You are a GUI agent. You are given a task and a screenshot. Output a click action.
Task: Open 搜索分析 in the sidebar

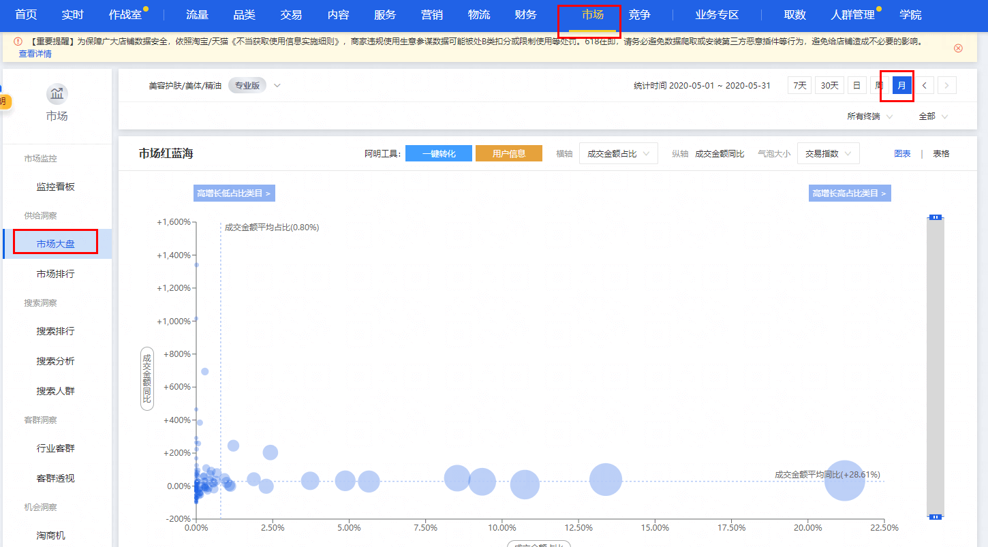coord(56,361)
